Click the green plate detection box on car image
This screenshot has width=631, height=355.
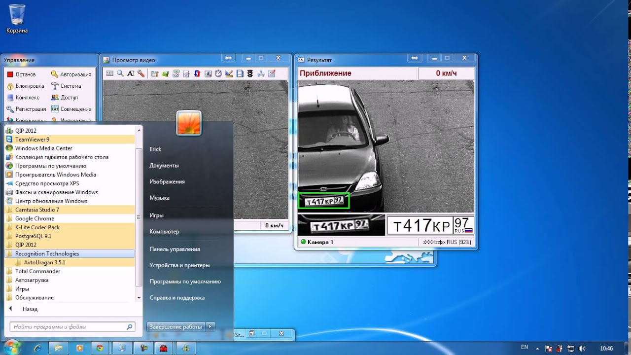click(x=323, y=201)
